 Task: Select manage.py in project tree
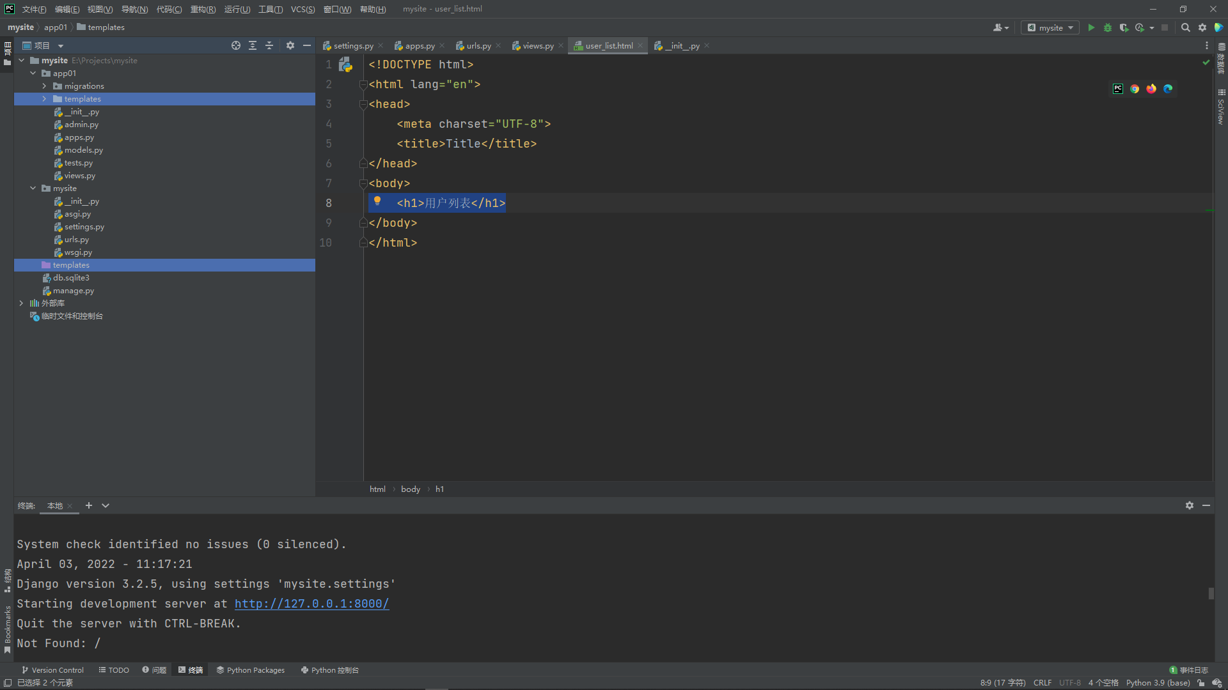pos(74,291)
